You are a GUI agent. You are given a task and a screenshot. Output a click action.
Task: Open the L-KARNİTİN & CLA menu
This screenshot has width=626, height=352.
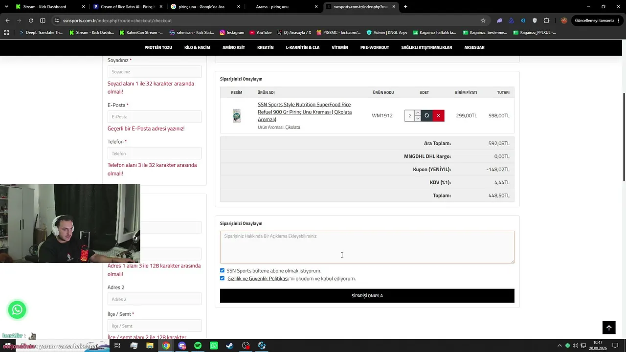tap(303, 47)
